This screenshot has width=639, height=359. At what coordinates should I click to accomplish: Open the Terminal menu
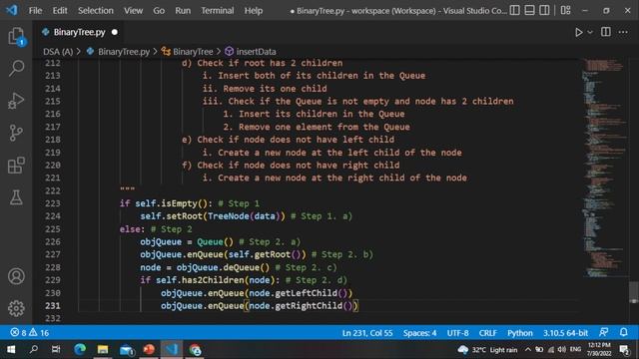pyautogui.click(x=218, y=11)
